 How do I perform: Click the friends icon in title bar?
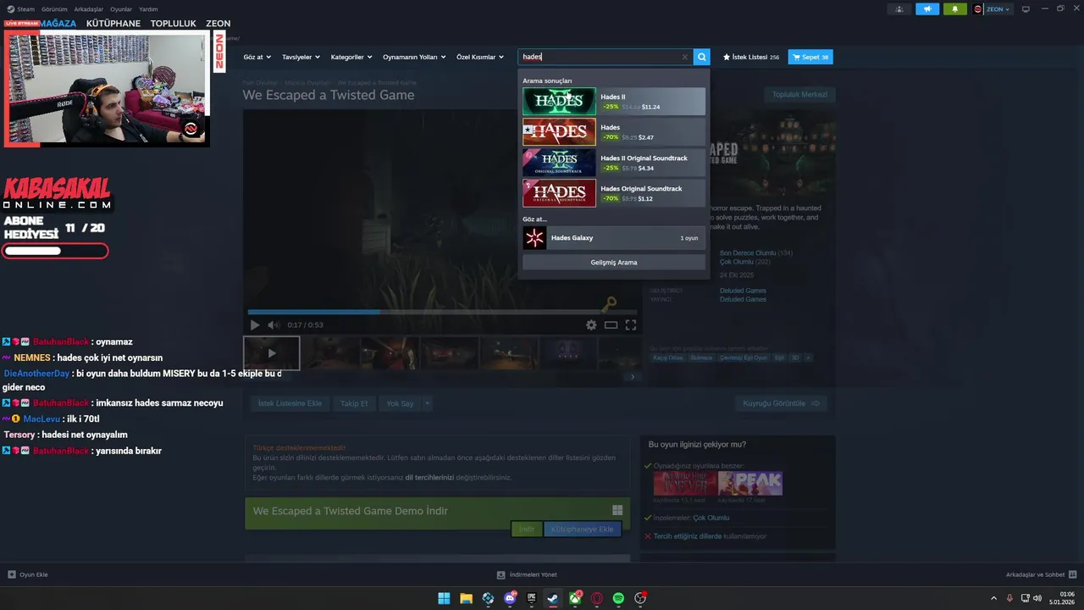click(x=899, y=8)
